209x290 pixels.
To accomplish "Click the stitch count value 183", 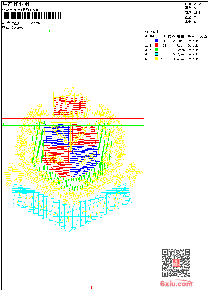I will (x=164, y=50).
